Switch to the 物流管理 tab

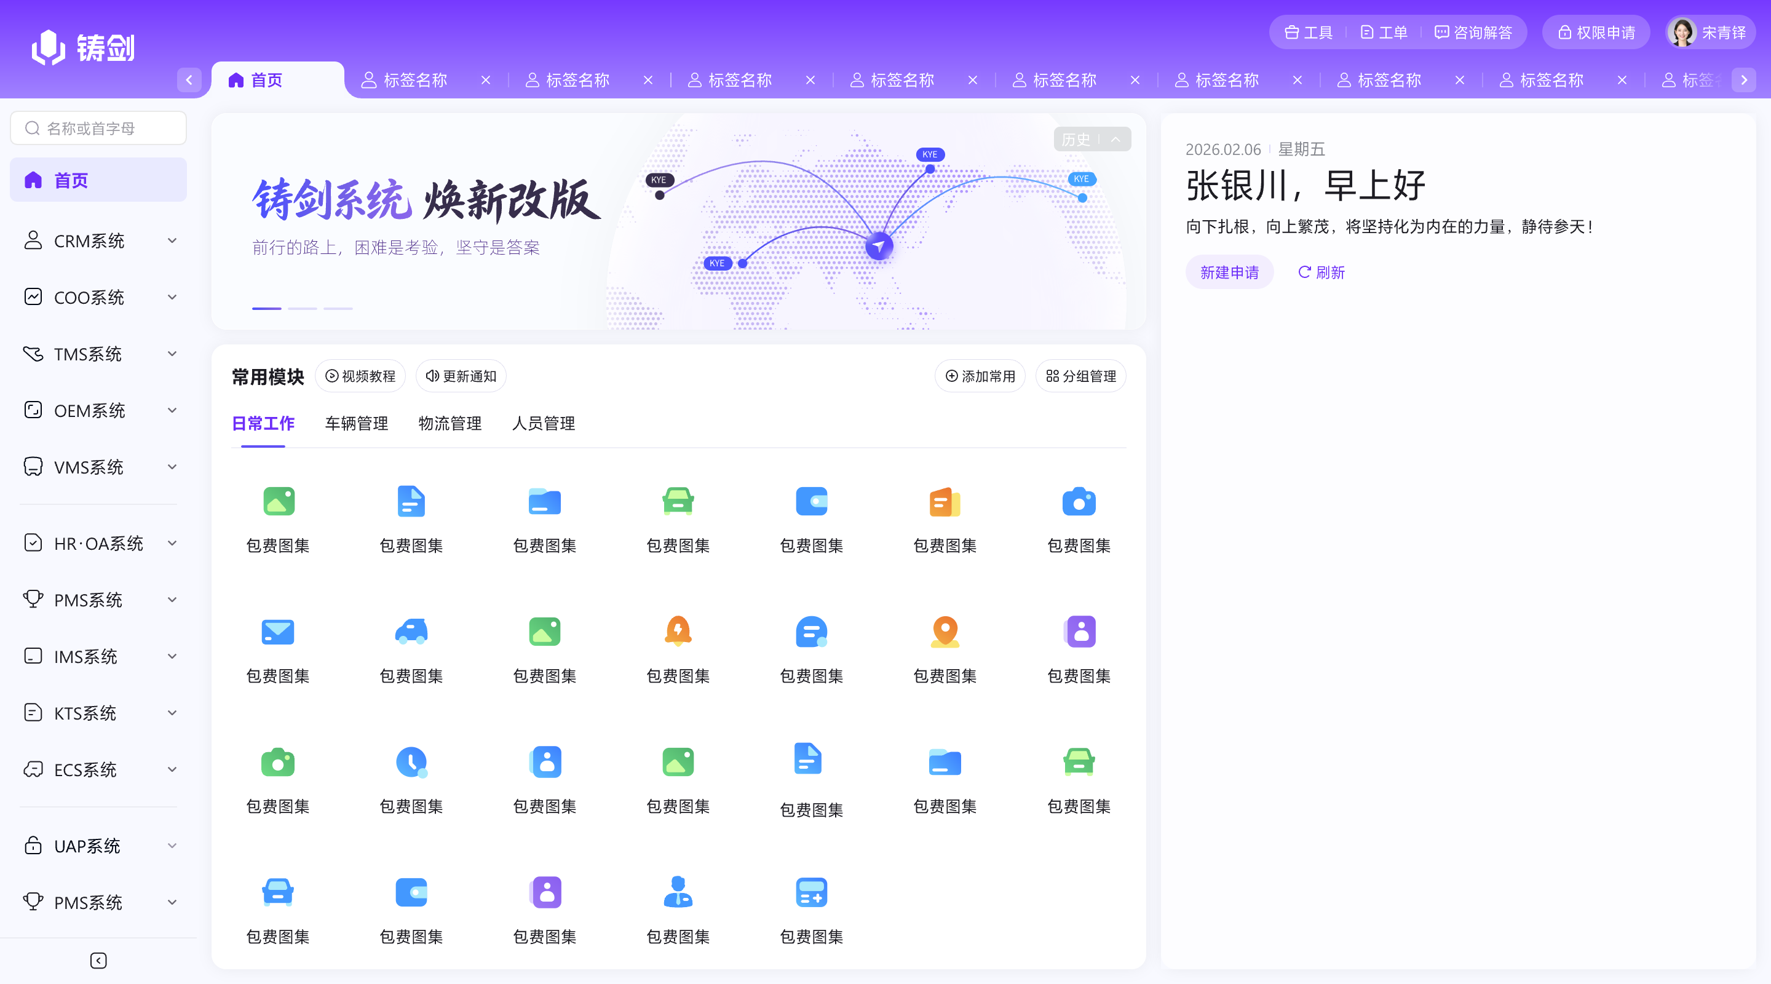click(450, 424)
